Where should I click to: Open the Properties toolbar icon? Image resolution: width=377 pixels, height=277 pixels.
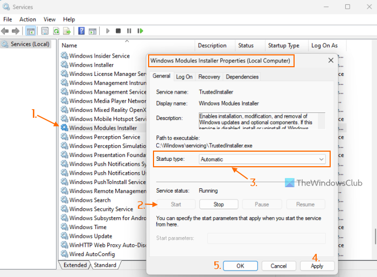point(45,31)
